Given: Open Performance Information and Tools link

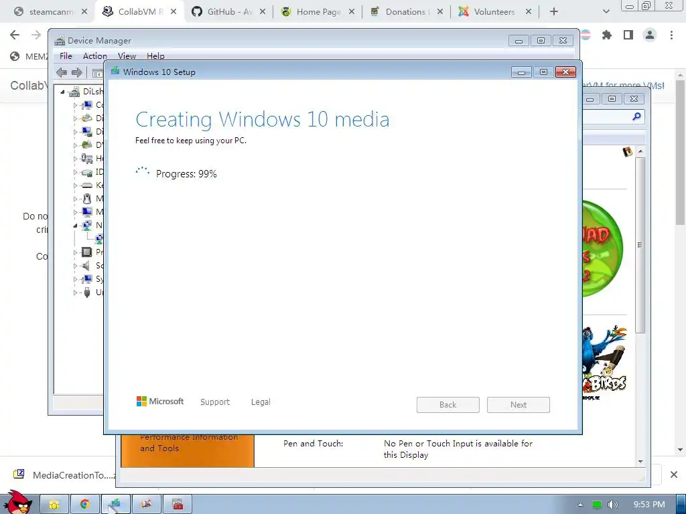Looking at the screenshot, I should pos(188,442).
